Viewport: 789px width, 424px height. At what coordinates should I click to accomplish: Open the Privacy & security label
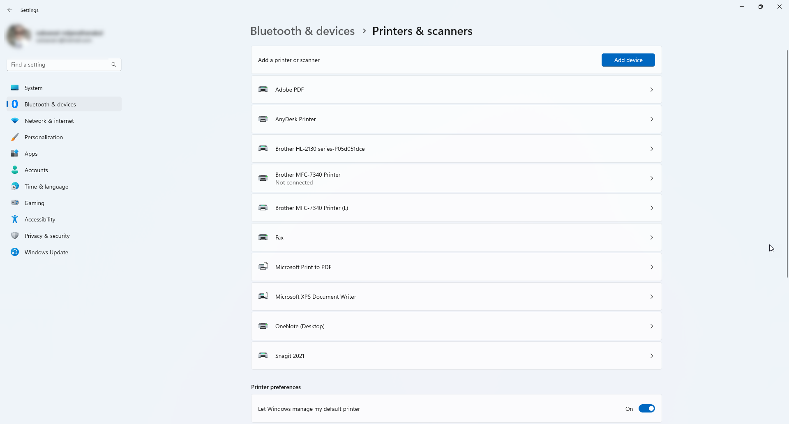pyautogui.click(x=47, y=236)
